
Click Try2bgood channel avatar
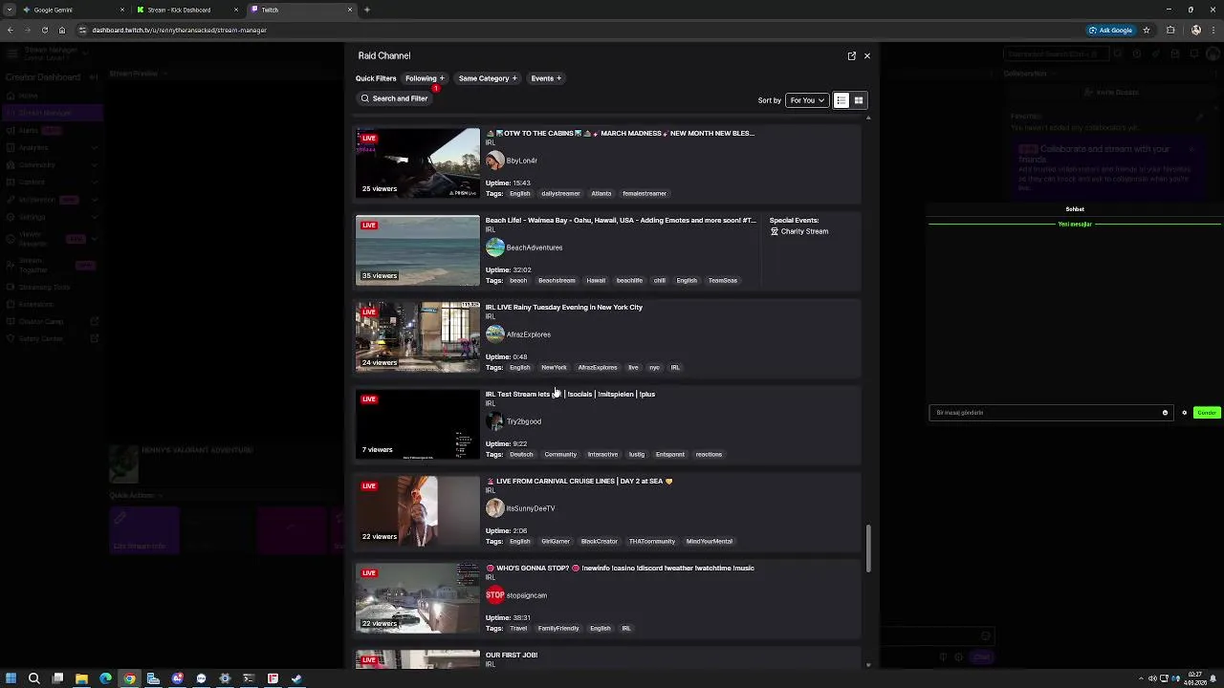click(494, 421)
